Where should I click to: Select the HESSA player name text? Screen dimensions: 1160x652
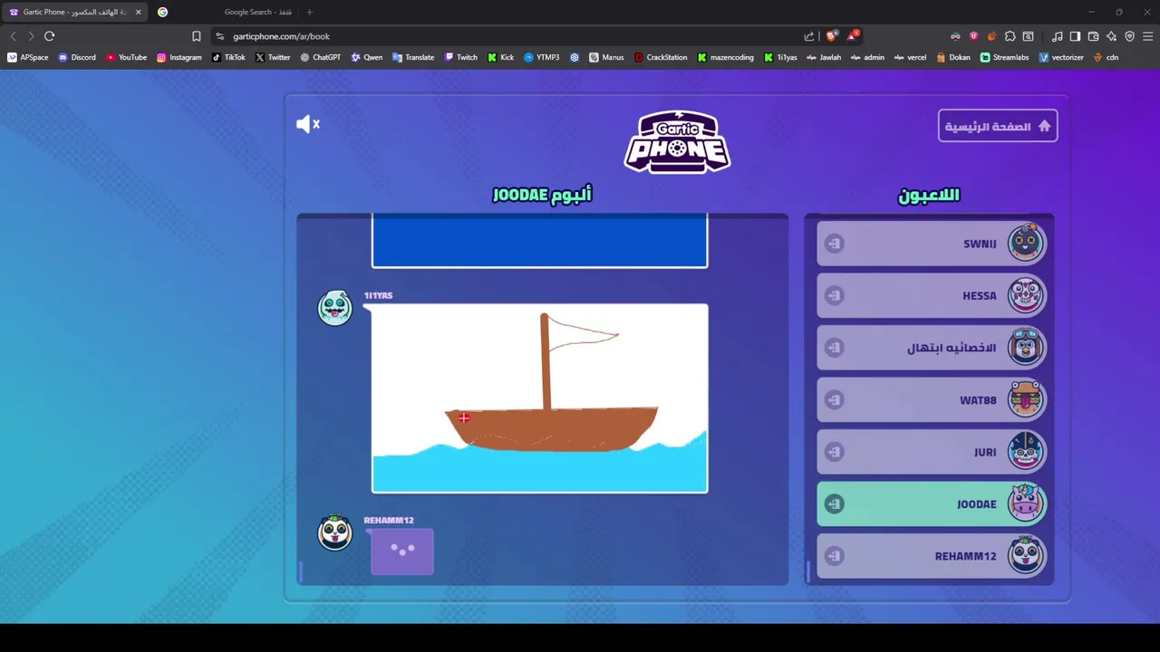tap(979, 295)
